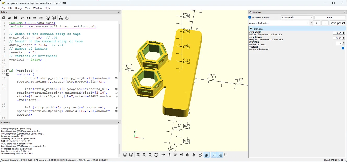Click the Zoom All icon below the viewport

[138, 155]
